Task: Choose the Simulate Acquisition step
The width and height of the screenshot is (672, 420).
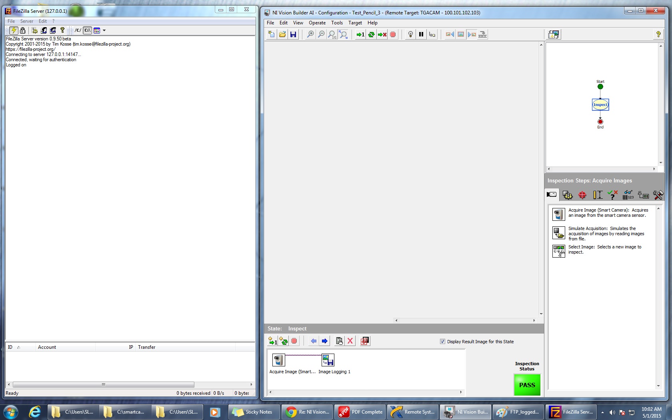Action: (558, 233)
